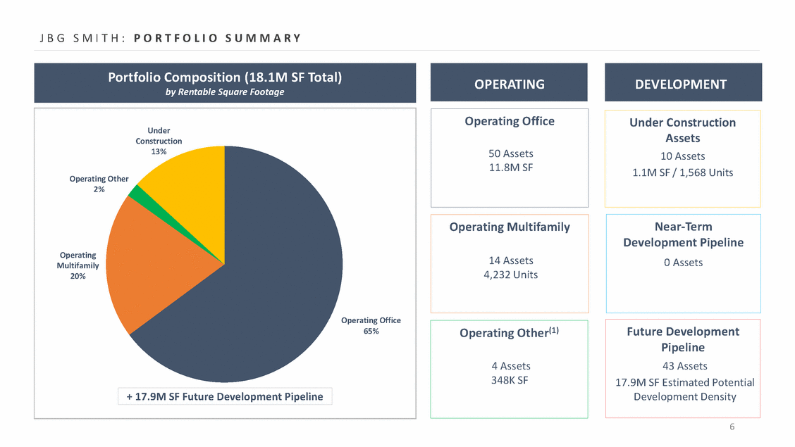
Task: Click the 'JBG SMITH: PORTFOLIO SUMMARY' slide title
Action: (171, 38)
